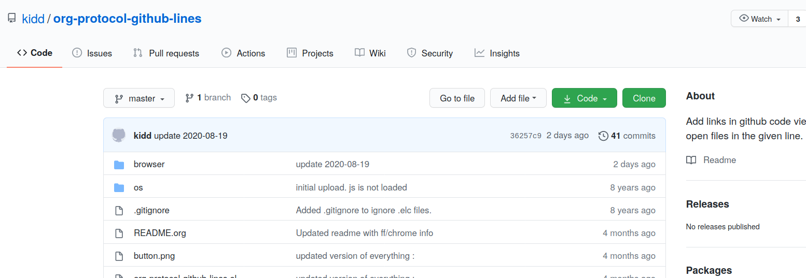806x278 pixels.
Task: Click the .gitignore file icon
Action: click(119, 210)
